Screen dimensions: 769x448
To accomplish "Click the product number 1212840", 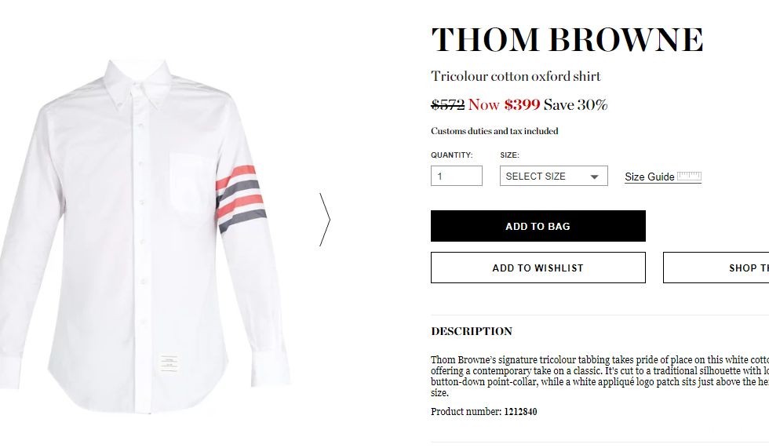I will (x=520, y=412).
